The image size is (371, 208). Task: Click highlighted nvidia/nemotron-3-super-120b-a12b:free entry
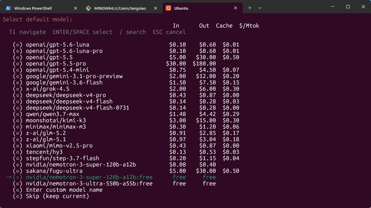click(x=89, y=177)
